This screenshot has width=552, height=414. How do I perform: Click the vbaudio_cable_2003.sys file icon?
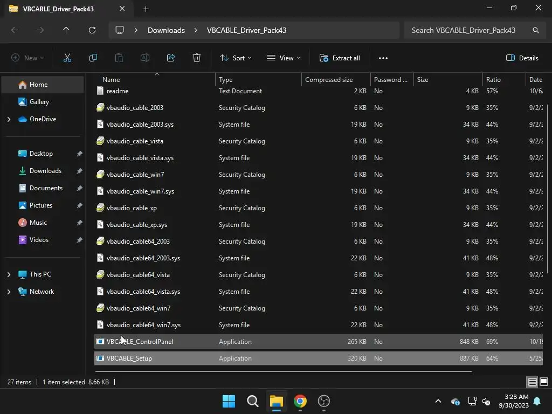click(x=100, y=125)
